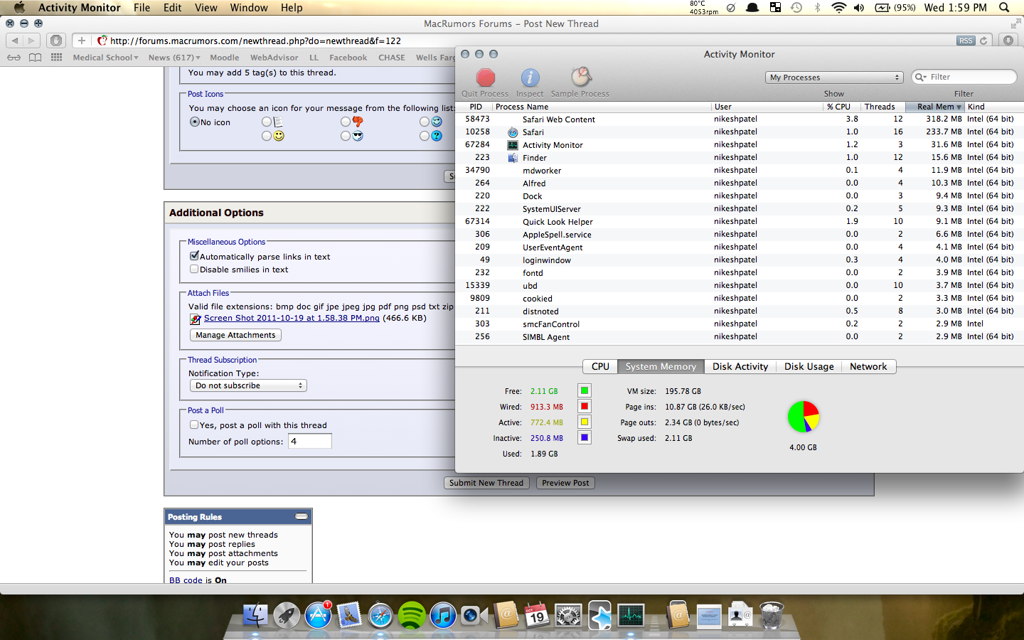Screen dimensions: 1024x640
Task: Click the Wi-Fi status icon in the menu bar
Action: [x=838, y=8]
